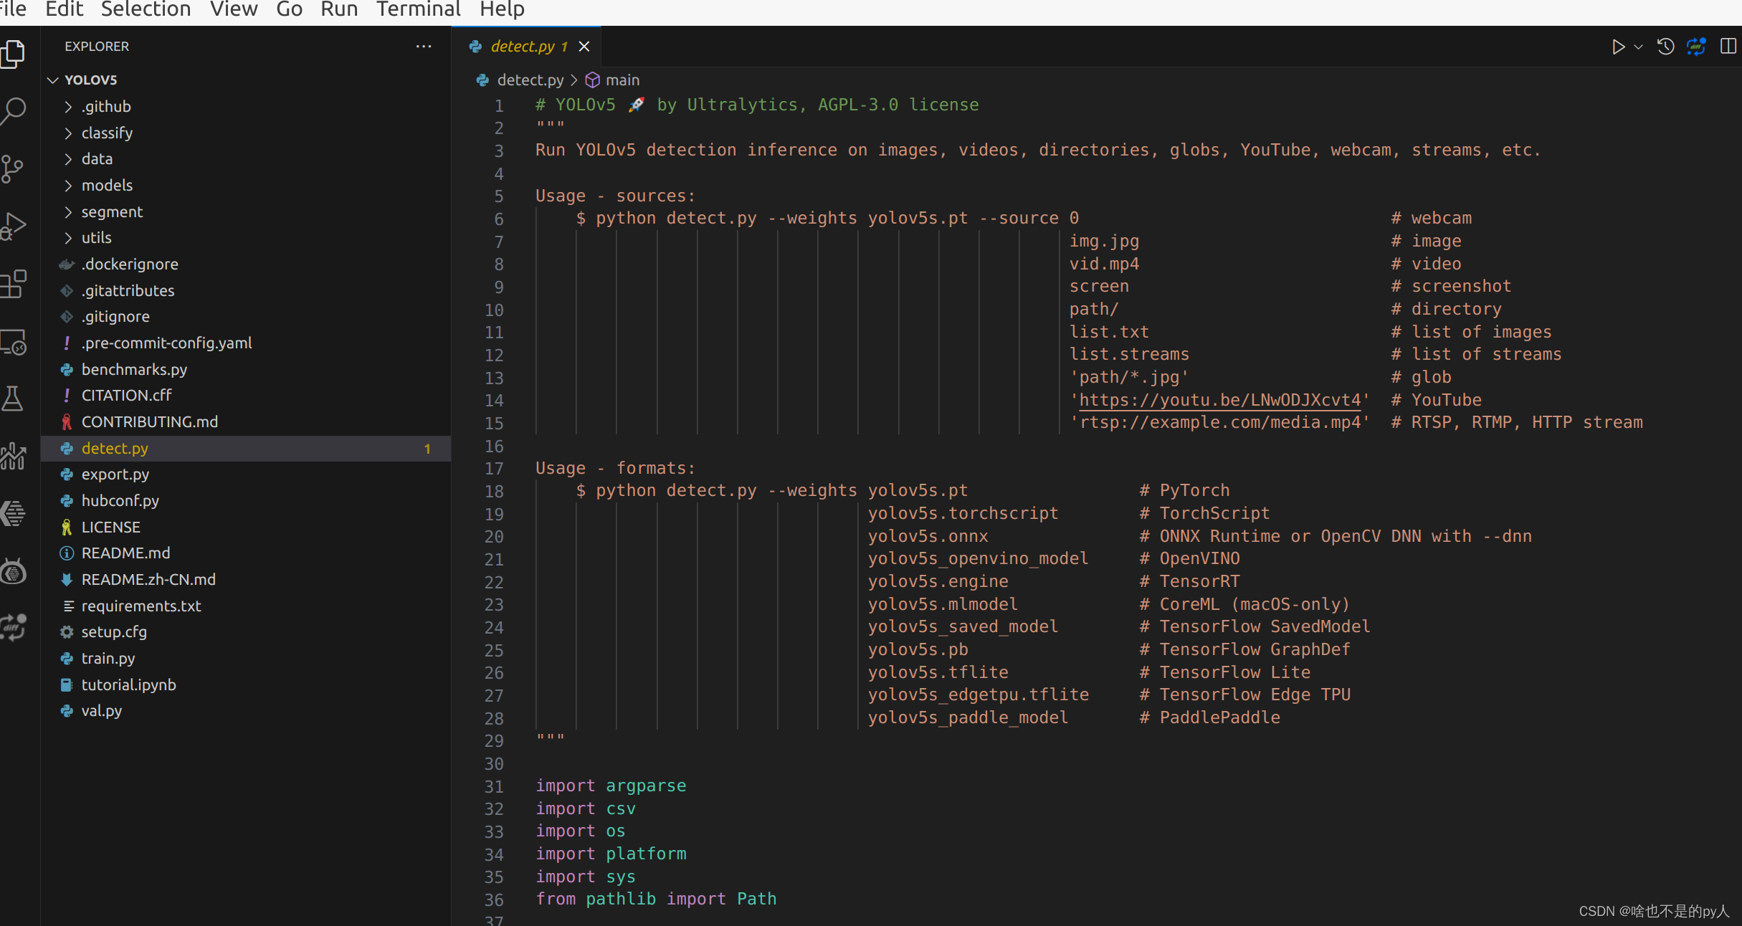Viewport: 1742px width, 926px height.
Task: Click the main symbol in breadcrumbs
Action: (622, 80)
